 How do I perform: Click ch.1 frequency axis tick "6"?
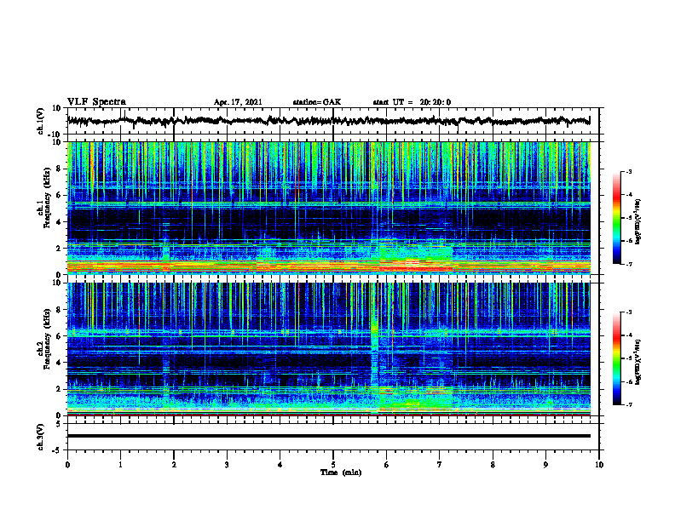59,196
